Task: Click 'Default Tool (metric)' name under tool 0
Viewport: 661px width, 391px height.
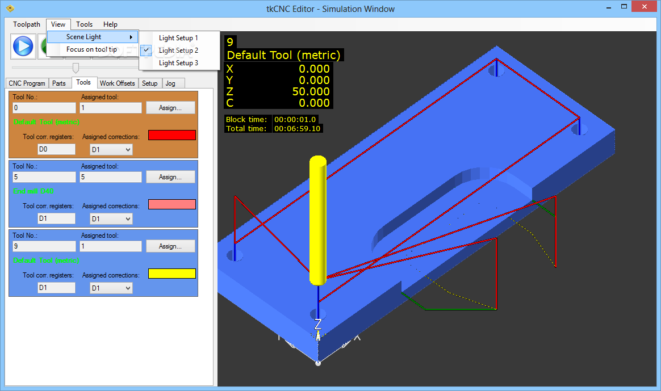Action: pos(47,122)
